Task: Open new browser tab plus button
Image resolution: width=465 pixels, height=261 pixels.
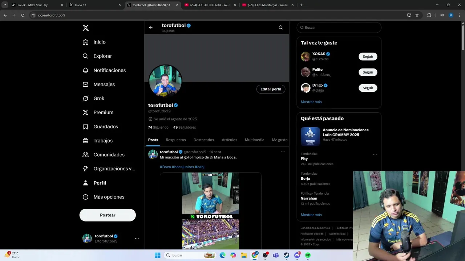Action: point(301,5)
